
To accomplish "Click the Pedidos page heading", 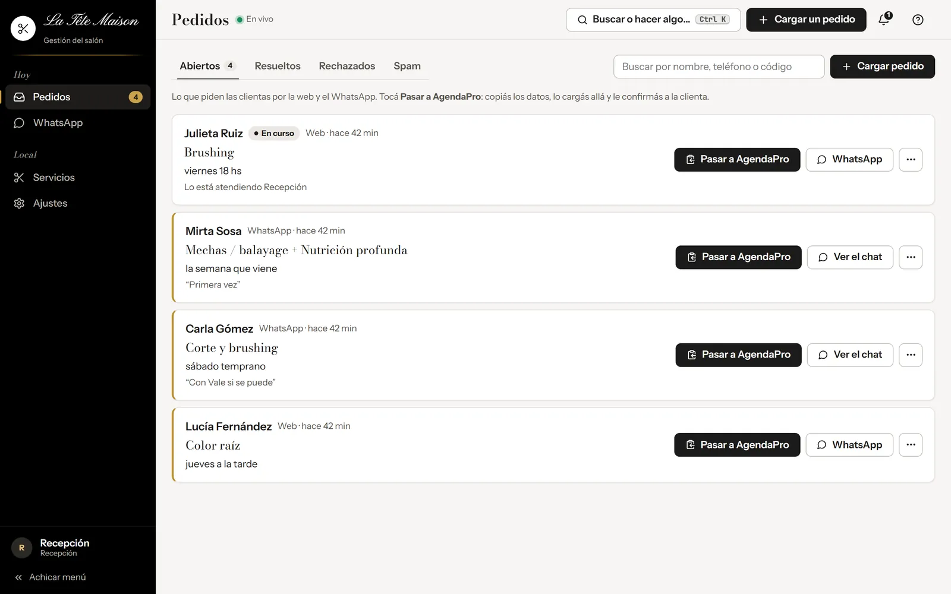I will point(200,20).
